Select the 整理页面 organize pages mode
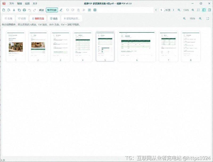This screenshot has width=213, height=162. pos(52,10)
